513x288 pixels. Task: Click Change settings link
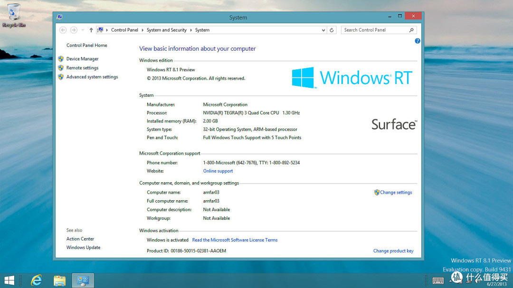(396, 193)
